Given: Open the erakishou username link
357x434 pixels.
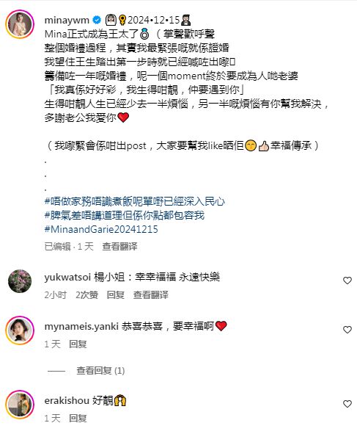Looking at the screenshot, I should (67, 400).
